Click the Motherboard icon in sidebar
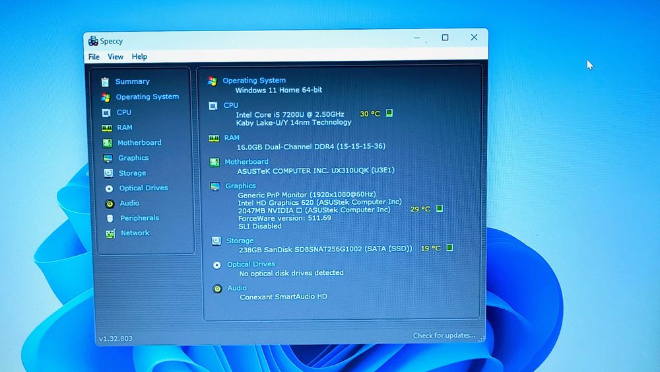Screen dimensions: 660x372 (x=108, y=143)
